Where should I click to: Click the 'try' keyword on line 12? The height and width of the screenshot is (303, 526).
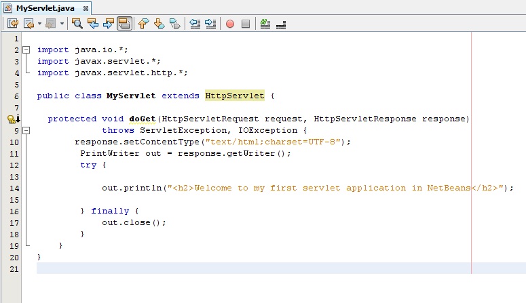point(88,165)
